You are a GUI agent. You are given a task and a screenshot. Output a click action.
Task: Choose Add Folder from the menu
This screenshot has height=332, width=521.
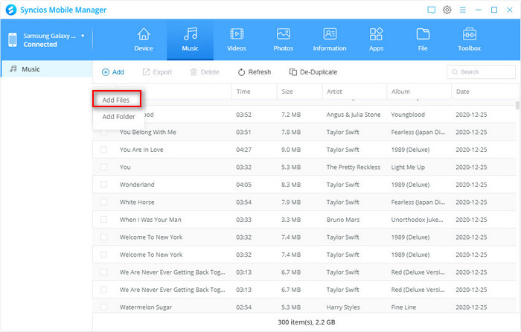118,117
